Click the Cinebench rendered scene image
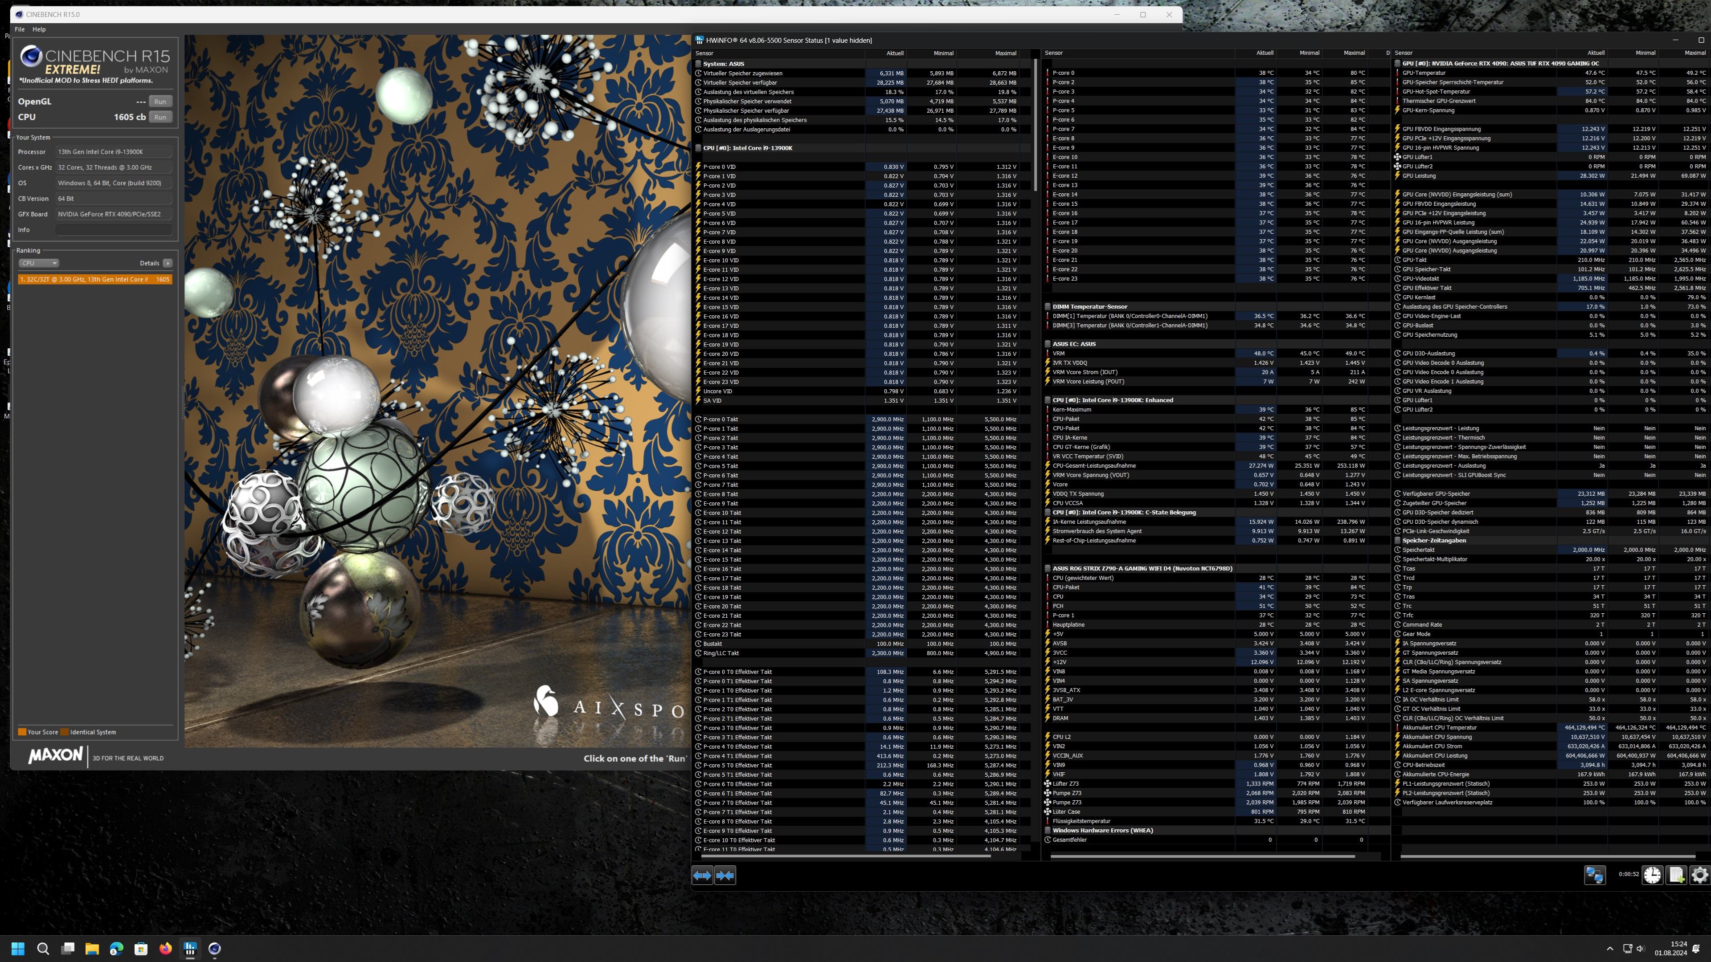 coord(438,391)
